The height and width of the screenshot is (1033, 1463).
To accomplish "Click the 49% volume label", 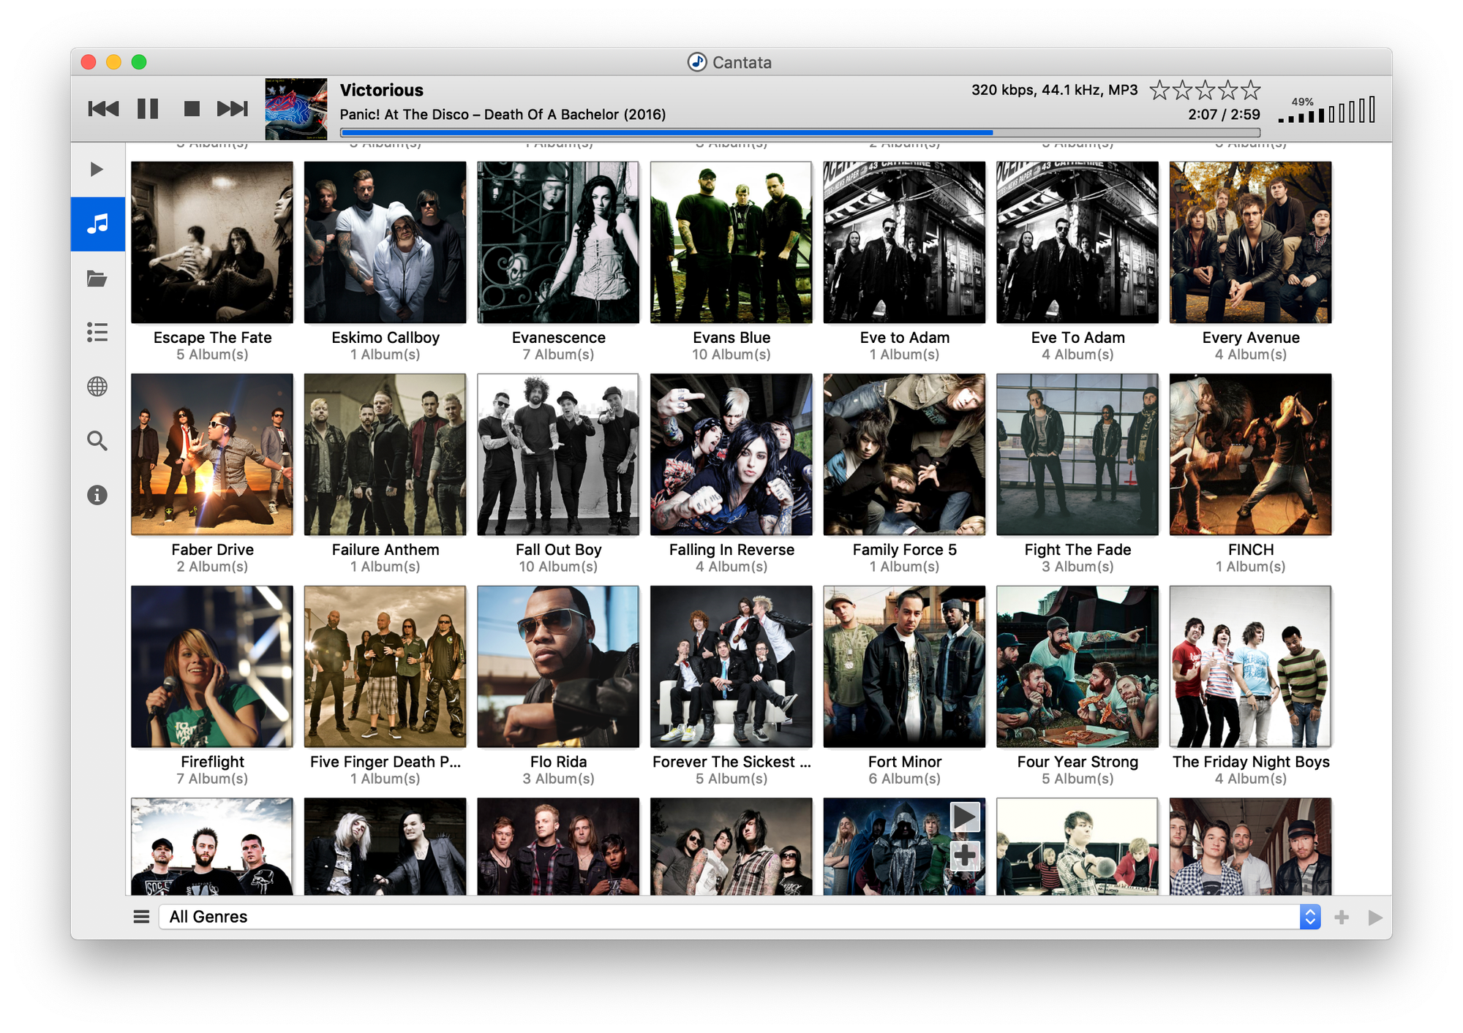I will click(1302, 102).
